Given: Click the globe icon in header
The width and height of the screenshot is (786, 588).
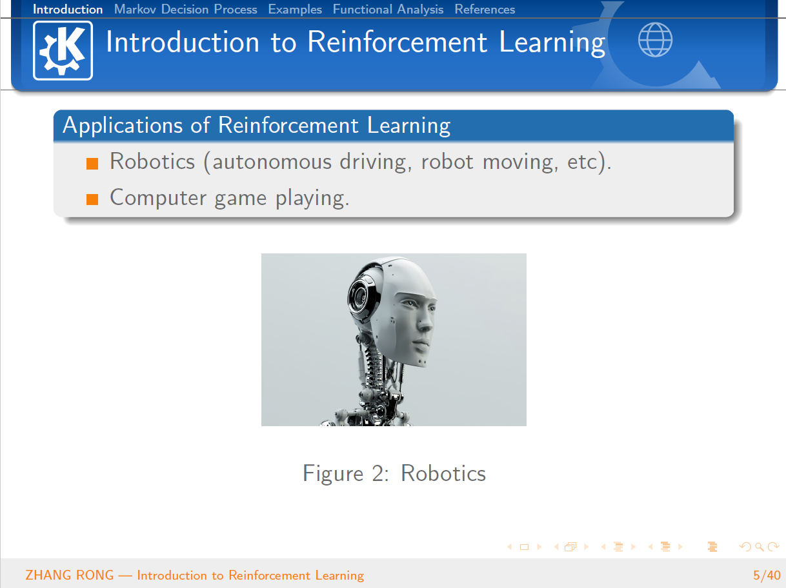Looking at the screenshot, I should [x=655, y=40].
